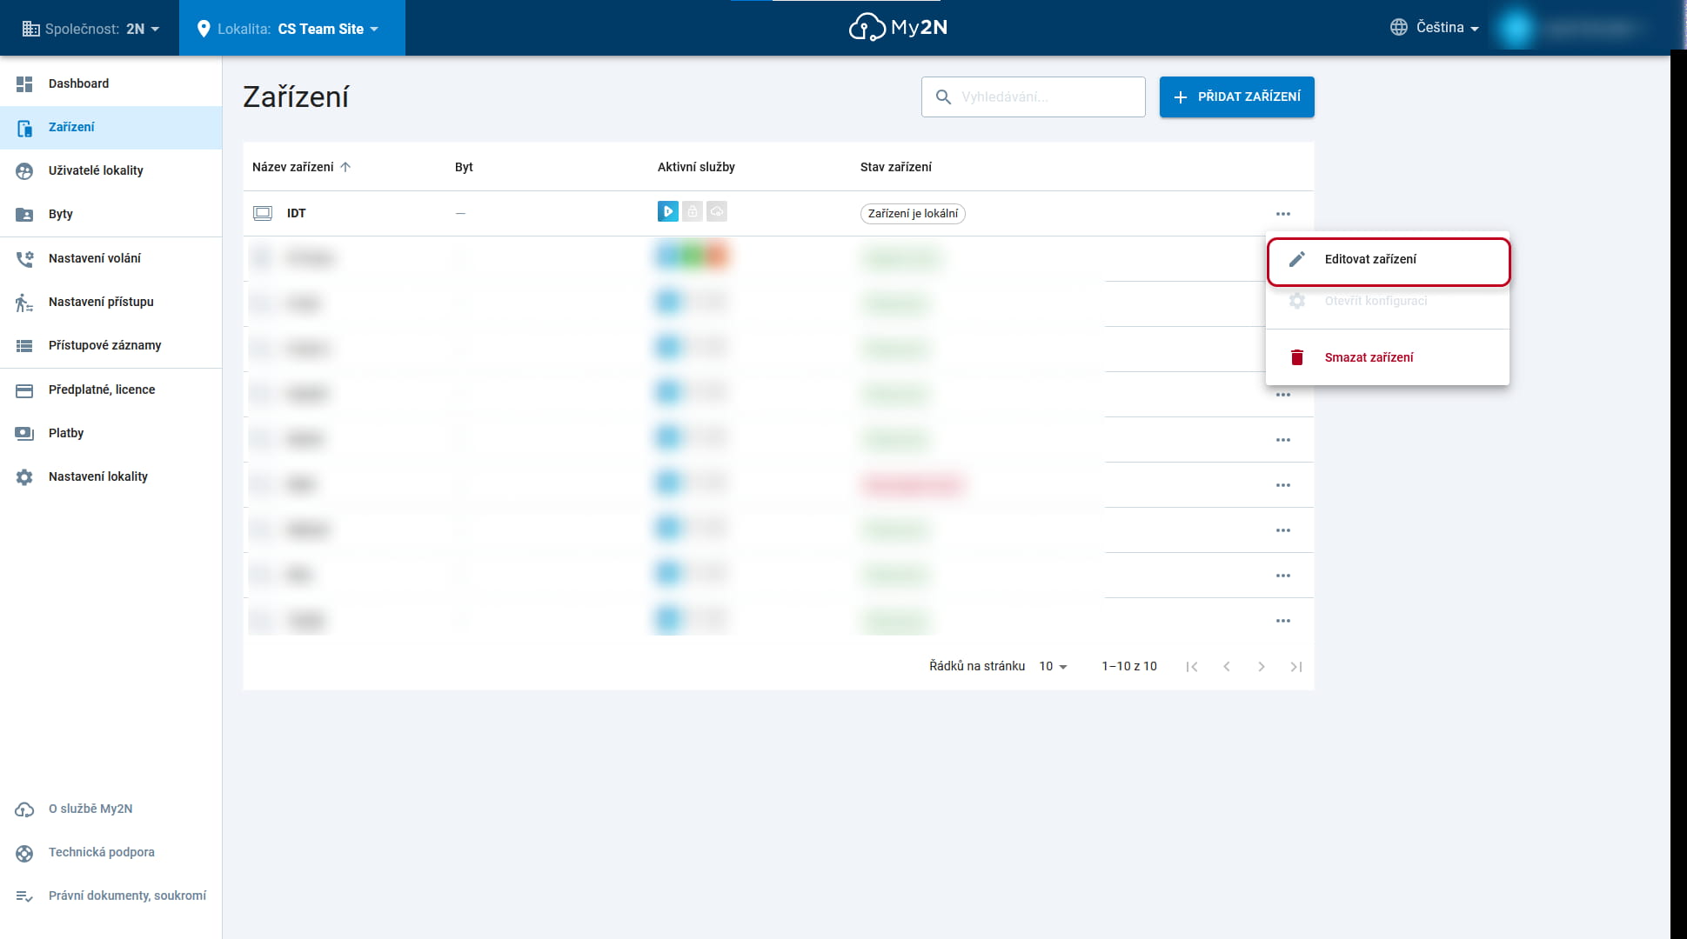The image size is (1687, 939).
Task: Click the Byty folder icon
Action: click(24, 215)
